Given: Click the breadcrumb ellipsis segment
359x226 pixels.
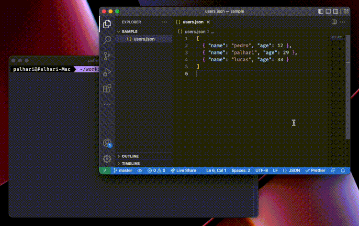Looking at the screenshot, I should click(x=213, y=32).
